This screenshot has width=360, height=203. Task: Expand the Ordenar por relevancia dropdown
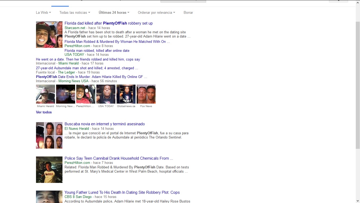pos(156,12)
